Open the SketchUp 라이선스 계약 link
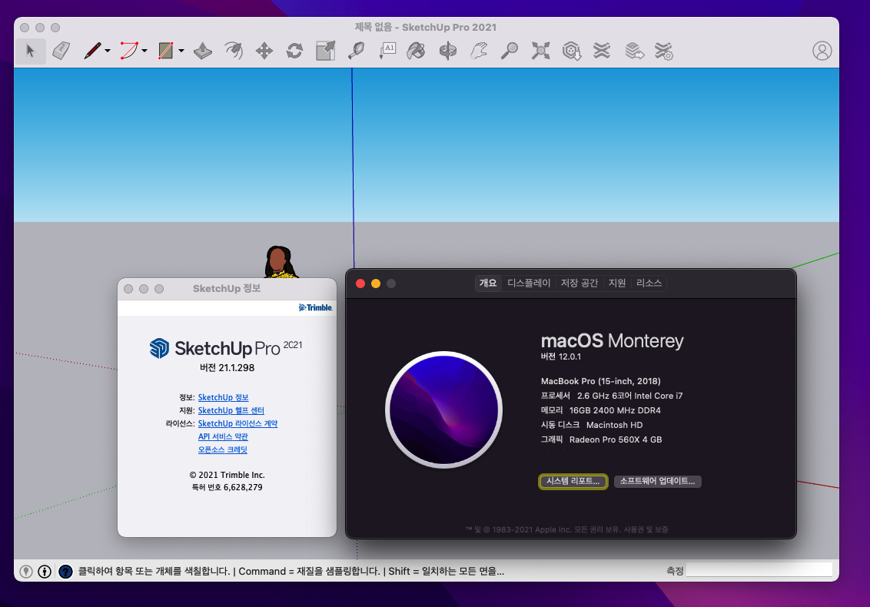870x607 pixels. click(237, 423)
